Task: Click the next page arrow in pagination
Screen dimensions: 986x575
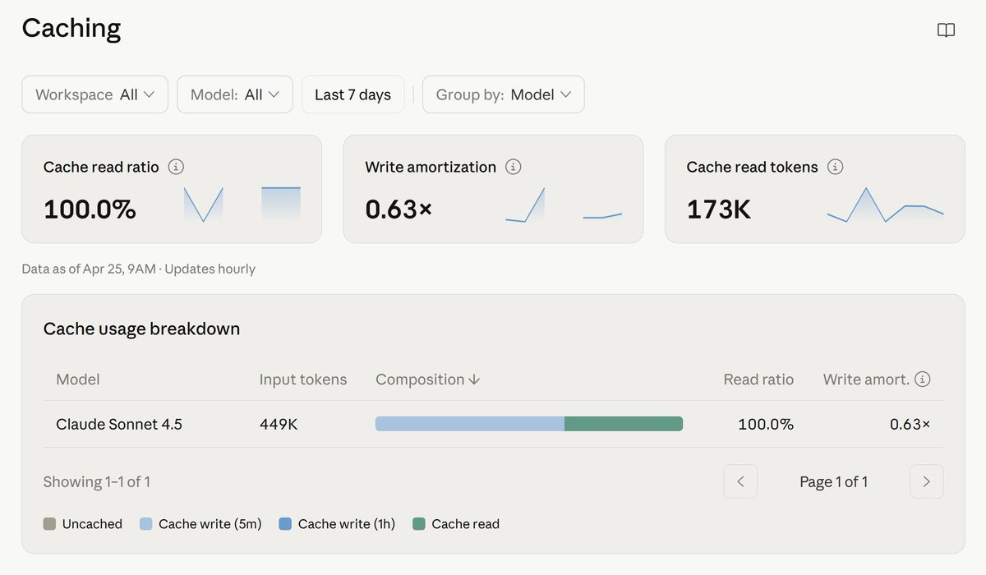Action: pos(926,481)
